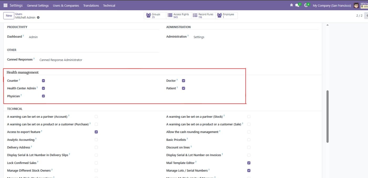This screenshot has height=178, width=368.
Task: Click the Groups people icon
Action: pos(148,16)
